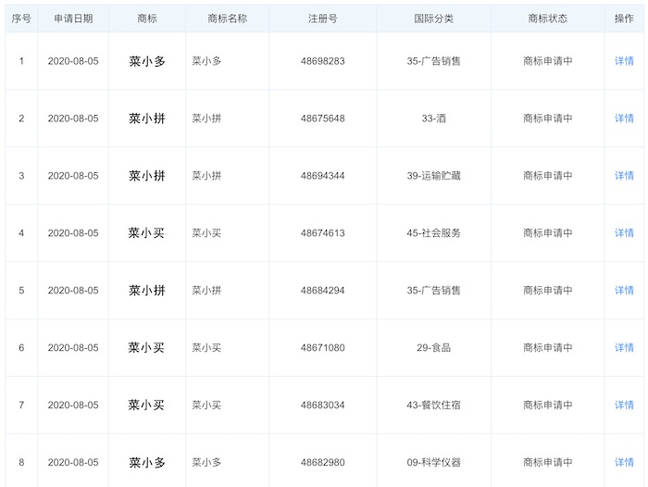648x487 pixels.
Task: Open 详情 link for registration 48675648
Action: (624, 119)
